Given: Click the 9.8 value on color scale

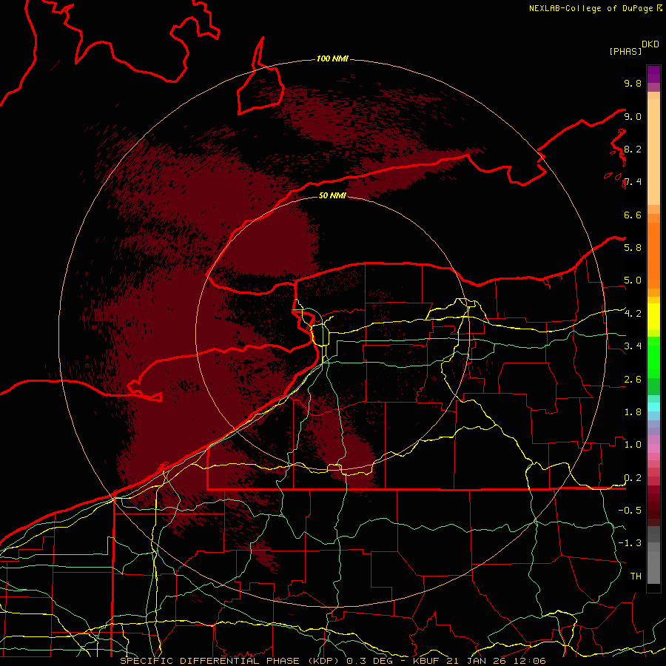Looking at the screenshot, I should pos(633,83).
